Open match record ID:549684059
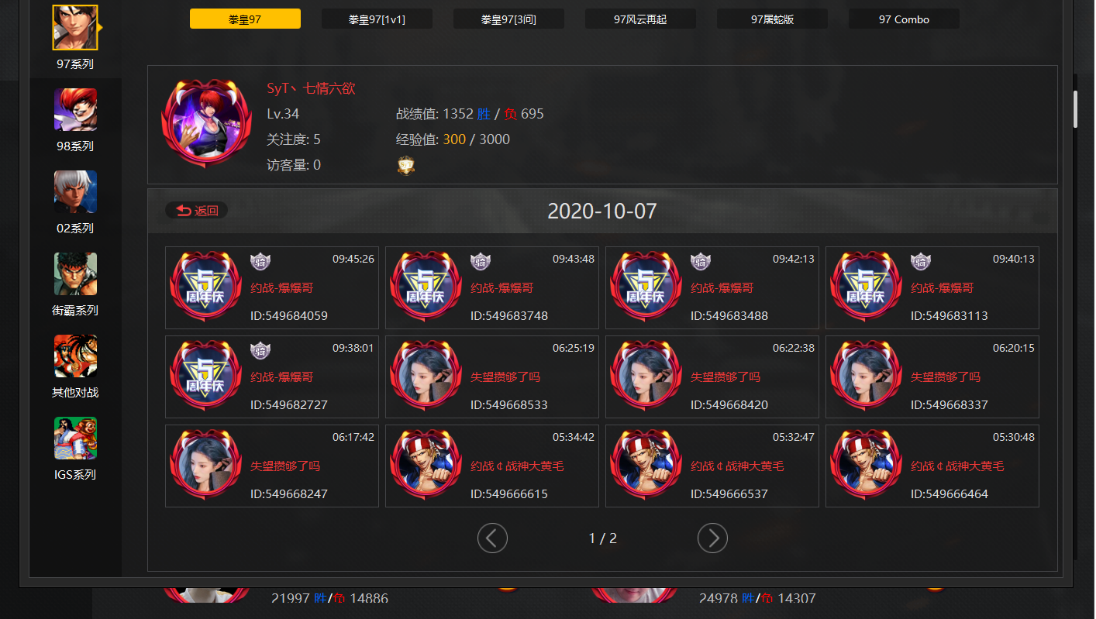This screenshot has width=1096, height=619. pos(272,288)
